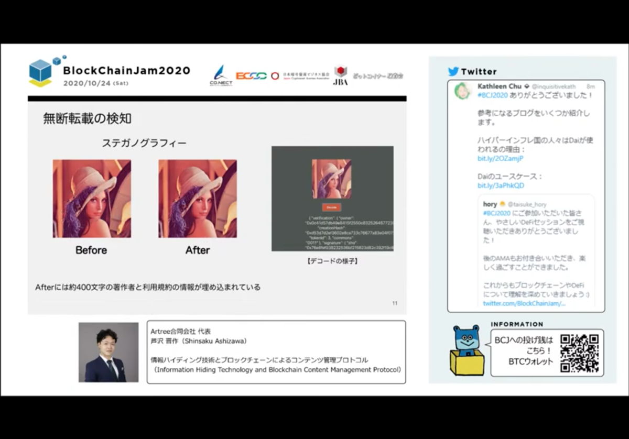Click the sentence about 約400文字 embedded info
Screen dimensions: 629x439
(x=148, y=287)
